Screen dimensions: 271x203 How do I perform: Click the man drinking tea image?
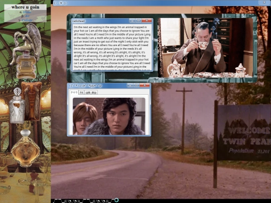point(205,48)
